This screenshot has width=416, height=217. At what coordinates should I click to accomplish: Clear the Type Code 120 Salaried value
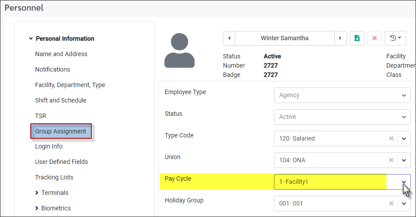[391, 138]
